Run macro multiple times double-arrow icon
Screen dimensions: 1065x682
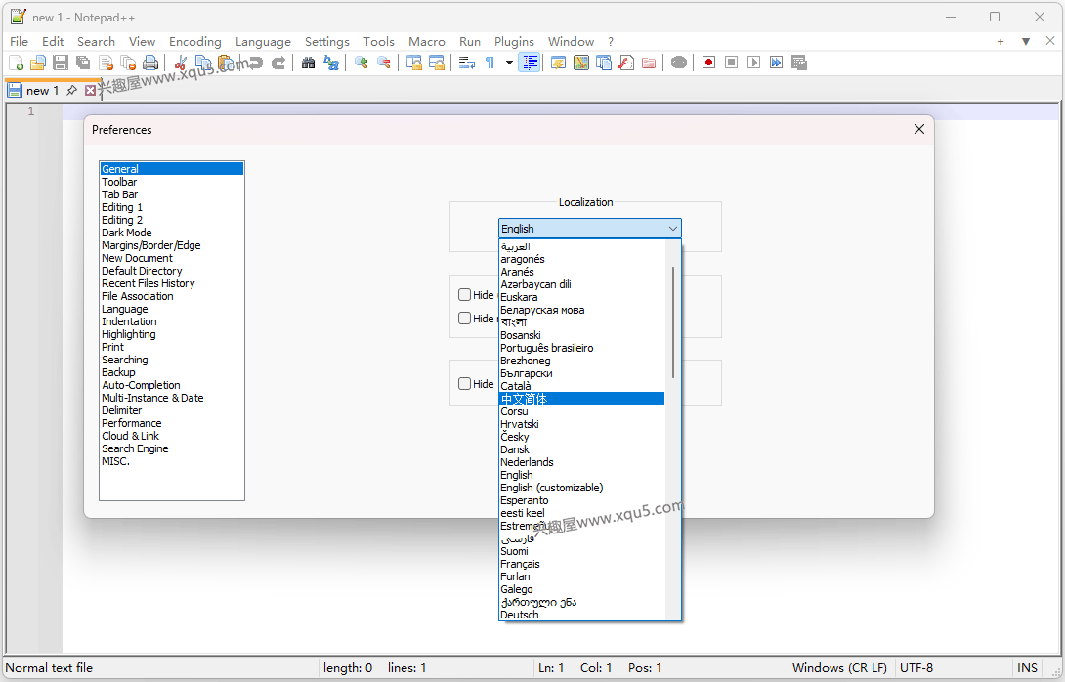[776, 64]
